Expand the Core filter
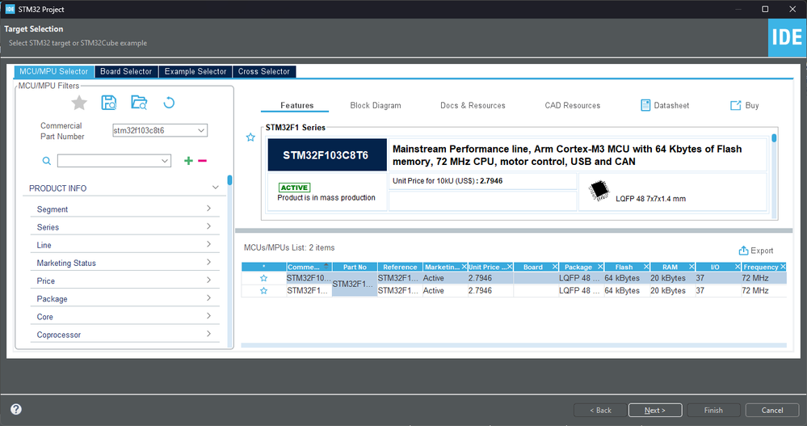The height and width of the screenshot is (426, 807). (x=208, y=316)
